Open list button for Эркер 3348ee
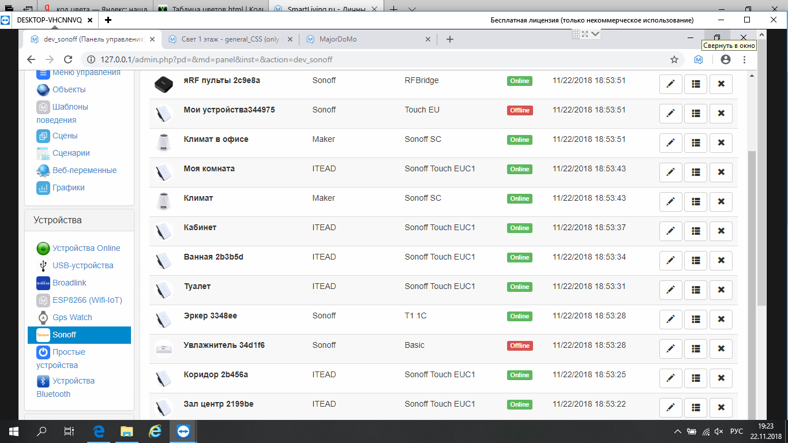 [x=696, y=320]
